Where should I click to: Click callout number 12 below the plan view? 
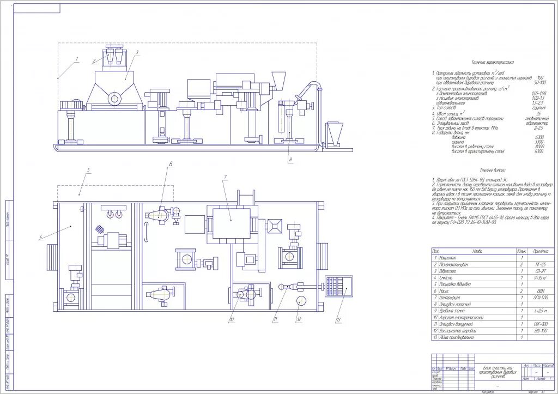[x=299, y=319]
